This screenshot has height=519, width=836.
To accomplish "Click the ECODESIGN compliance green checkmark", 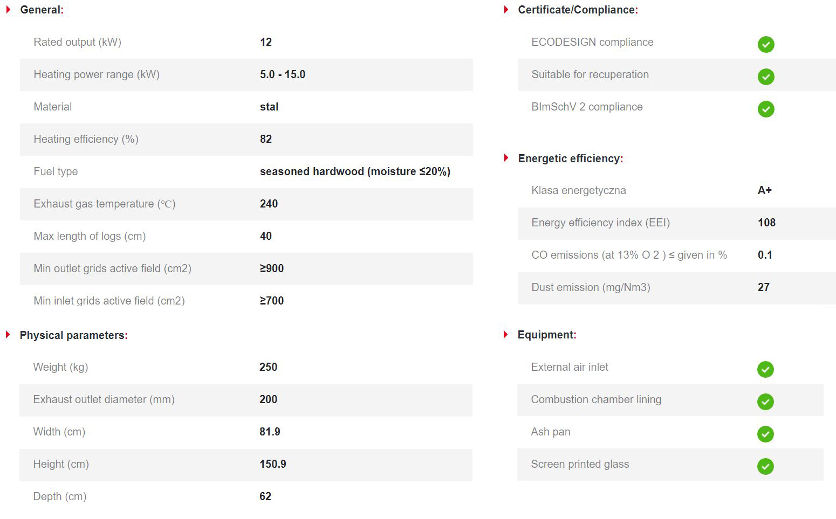I will 766,44.
